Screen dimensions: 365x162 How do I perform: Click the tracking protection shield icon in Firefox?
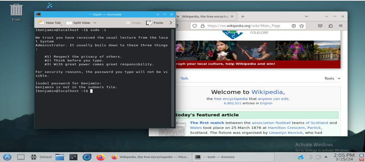(x=195, y=26)
